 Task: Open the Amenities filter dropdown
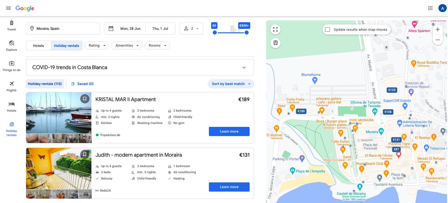point(127,45)
